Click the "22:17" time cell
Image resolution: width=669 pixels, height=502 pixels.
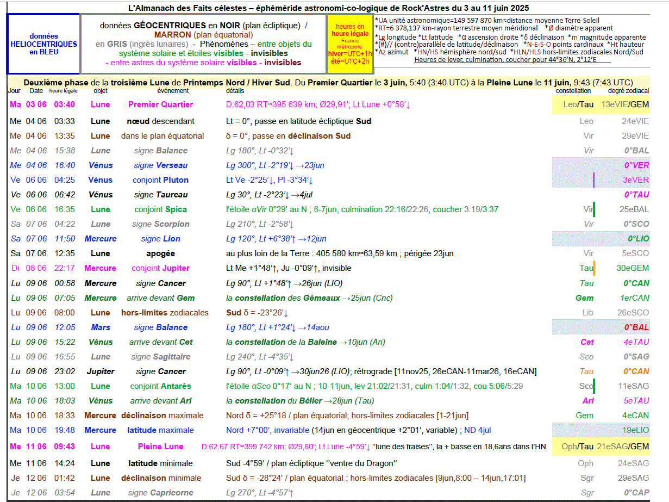pos(65,268)
